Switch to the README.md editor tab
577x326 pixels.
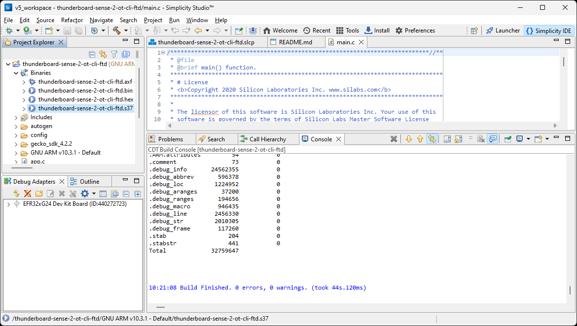click(x=295, y=42)
